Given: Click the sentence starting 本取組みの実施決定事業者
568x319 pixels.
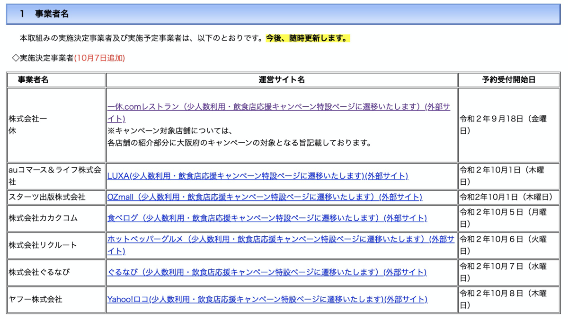Looking at the screenshot, I should [142, 38].
